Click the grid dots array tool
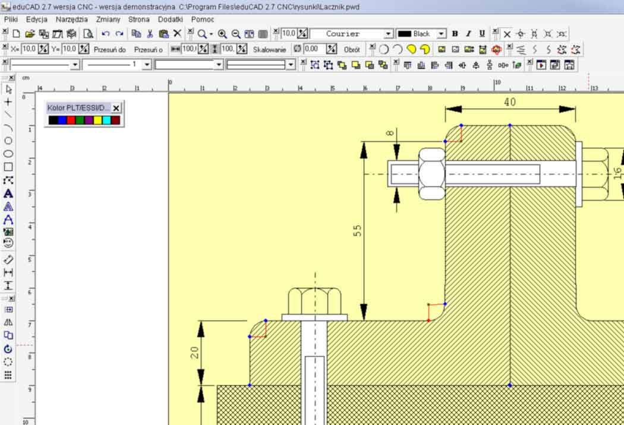This screenshot has width=624, height=425. pyautogui.click(x=8, y=375)
